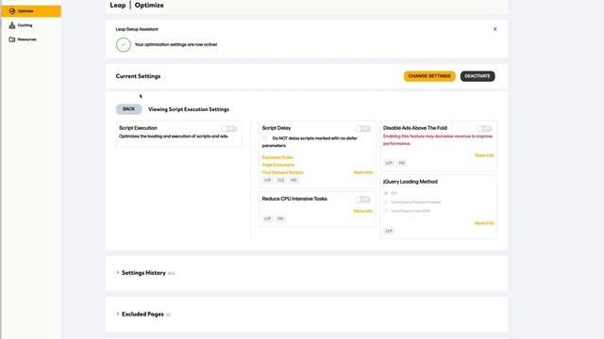Click FID tag under Reduce CPU Intensive Tasks
This screenshot has height=339, width=604.
[280, 218]
